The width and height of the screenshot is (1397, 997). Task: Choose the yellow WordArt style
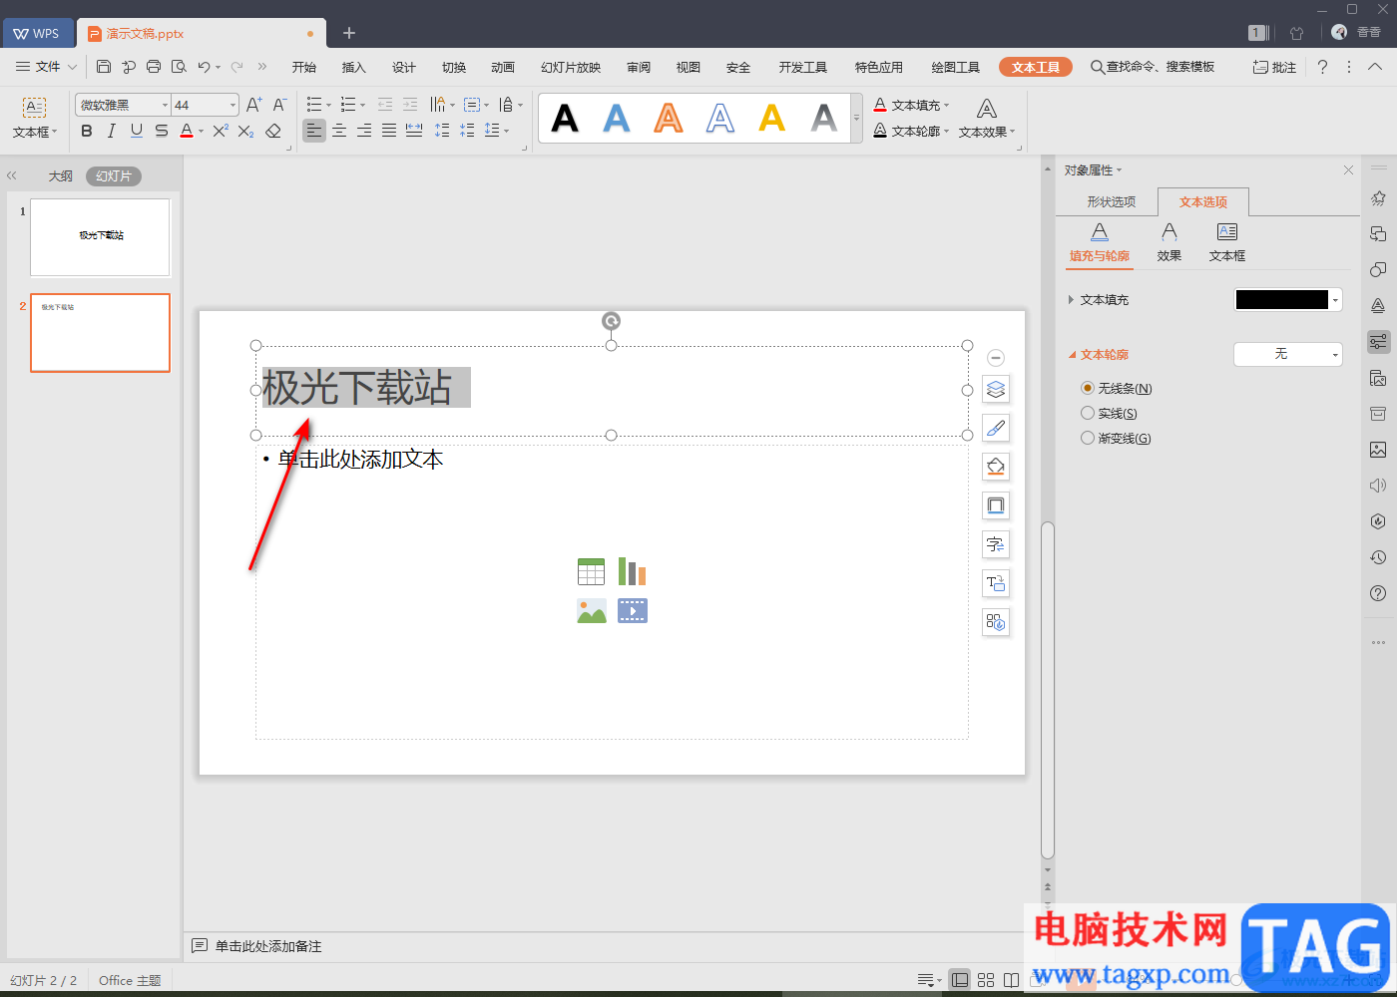771,118
